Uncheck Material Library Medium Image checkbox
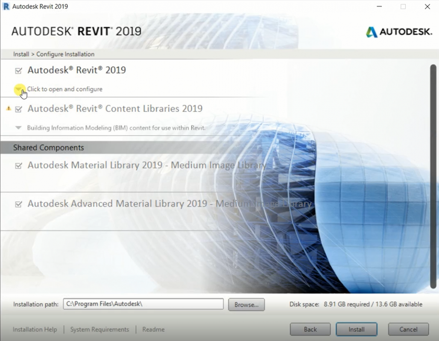Screen dimensions: 439x341 (x=18, y=166)
